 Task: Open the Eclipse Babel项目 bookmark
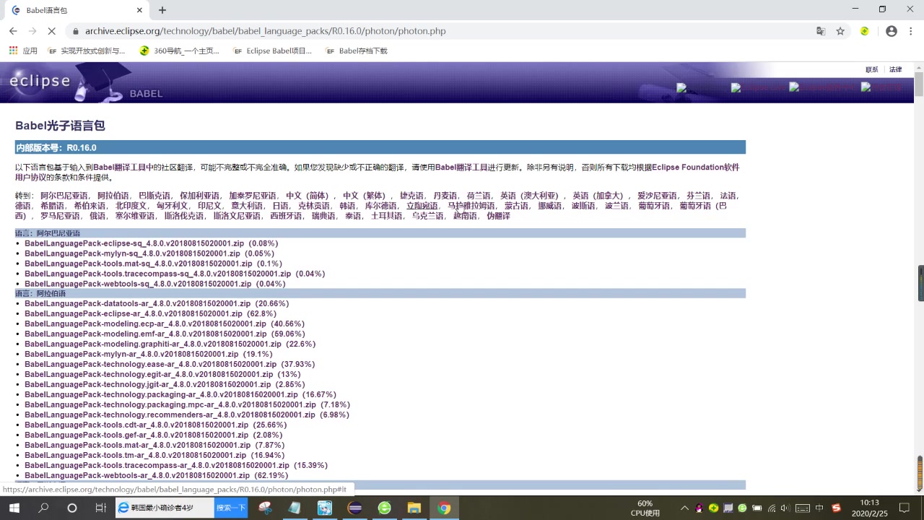(x=273, y=51)
